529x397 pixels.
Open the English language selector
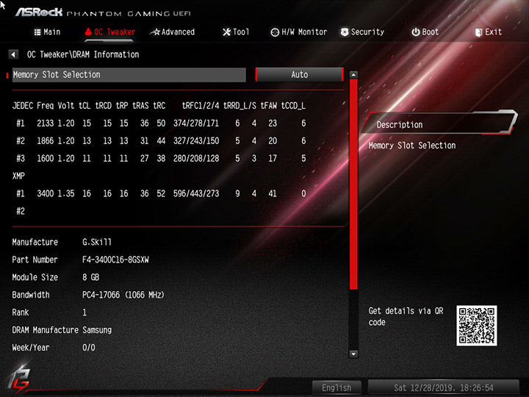click(x=337, y=387)
